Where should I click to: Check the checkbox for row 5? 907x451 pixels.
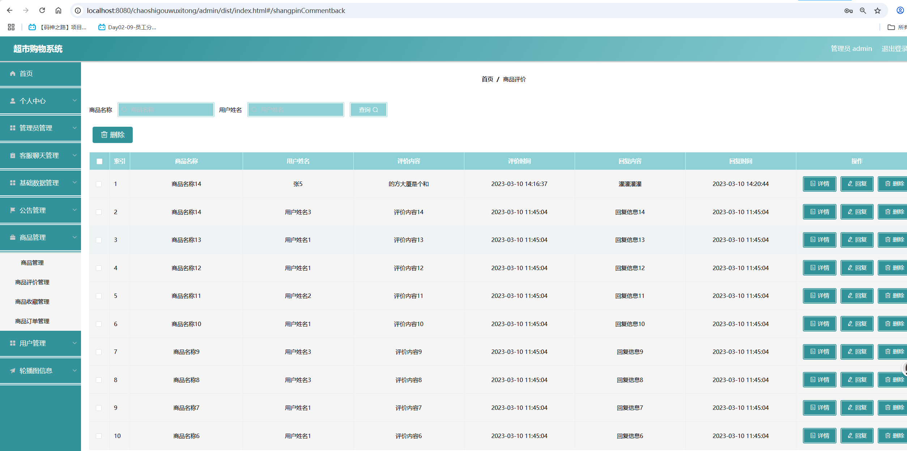[x=99, y=296]
